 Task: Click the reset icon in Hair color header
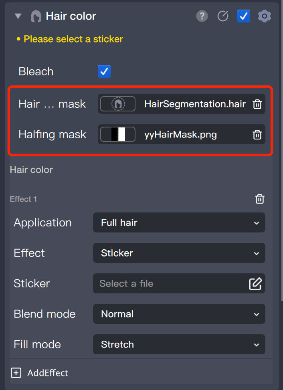[223, 16]
